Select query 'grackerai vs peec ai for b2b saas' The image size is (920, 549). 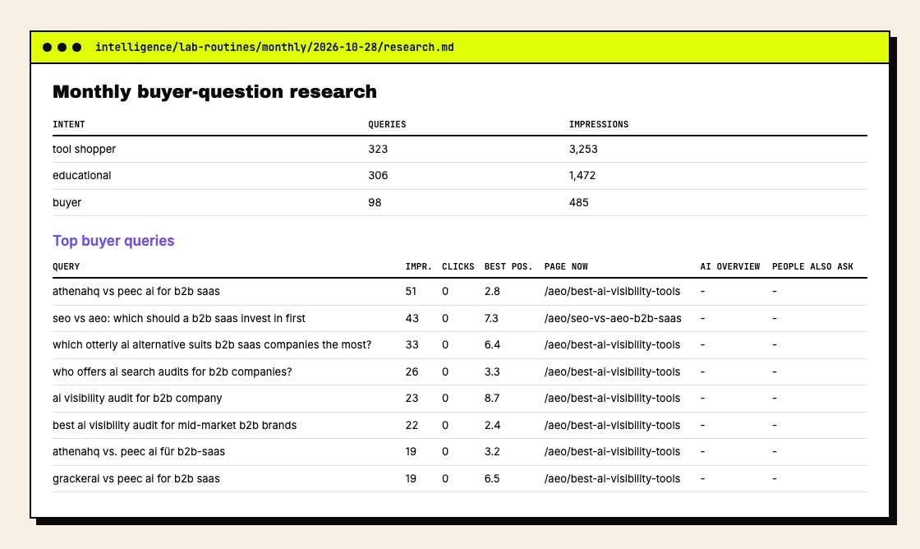[136, 478]
